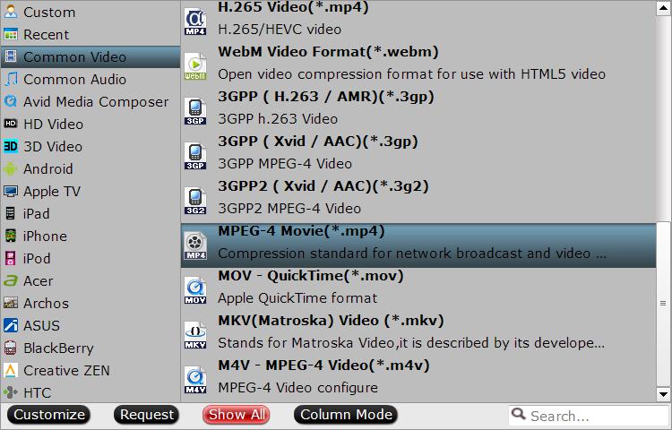Click the scrollbar down arrow
Viewport: 672px width, 430px height.
click(663, 394)
